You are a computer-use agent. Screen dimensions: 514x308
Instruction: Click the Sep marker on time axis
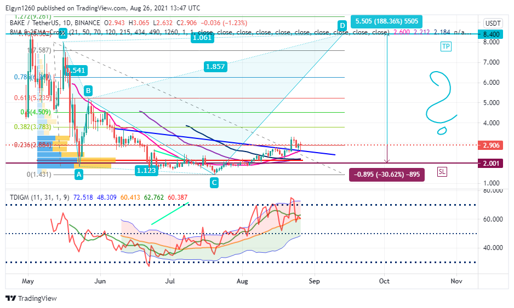coord(314,281)
